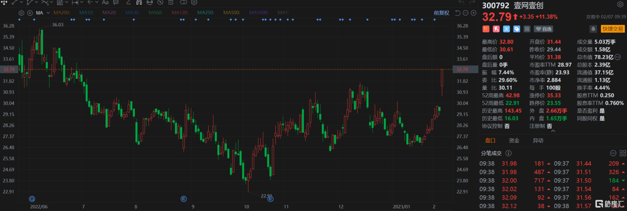The width and height of the screenshot is (627, 211).
Task: Select the polyline path drawing tool
Action: (x=30, y=3)
